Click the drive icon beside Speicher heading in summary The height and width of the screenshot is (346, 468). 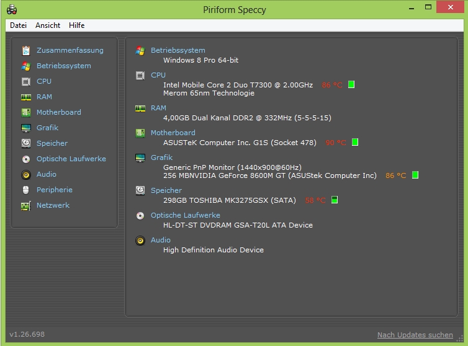point(140,190)
